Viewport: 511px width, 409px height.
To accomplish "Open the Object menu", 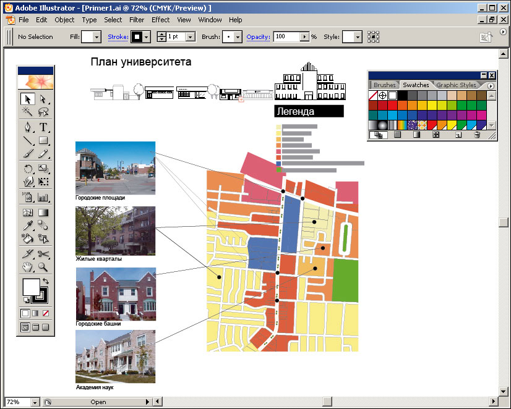I will click(x=64, y=20).
